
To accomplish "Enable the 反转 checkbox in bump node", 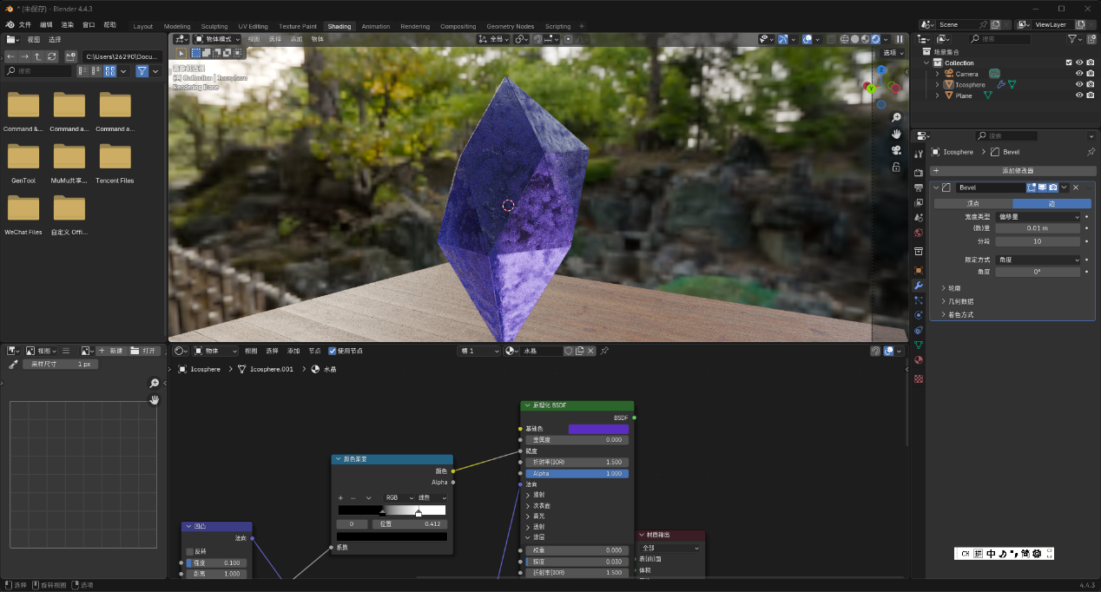I will click(190, 551).
